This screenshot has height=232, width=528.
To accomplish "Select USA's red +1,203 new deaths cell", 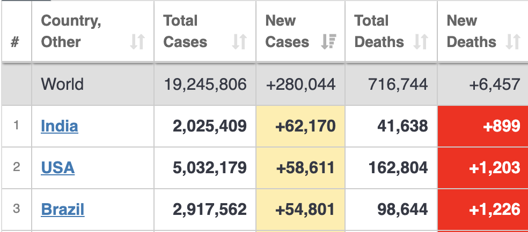I will tap(483, 168).
